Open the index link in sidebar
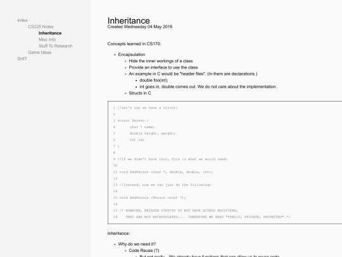 [22, 20]
